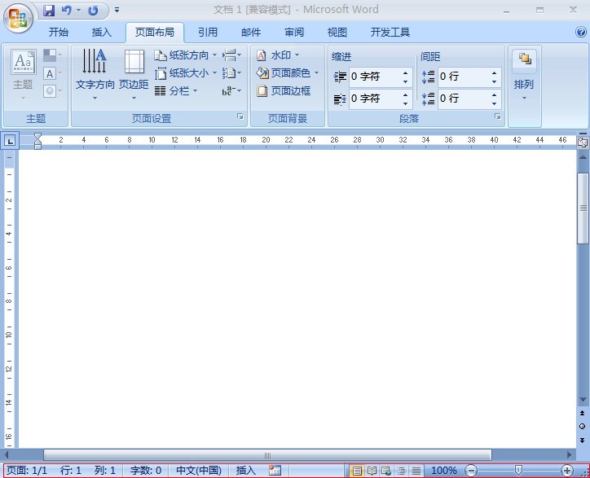590x478 pixels.
Task: Click the 字数: 0 word count
Action: pyautogui.click(x=146, y=471)
